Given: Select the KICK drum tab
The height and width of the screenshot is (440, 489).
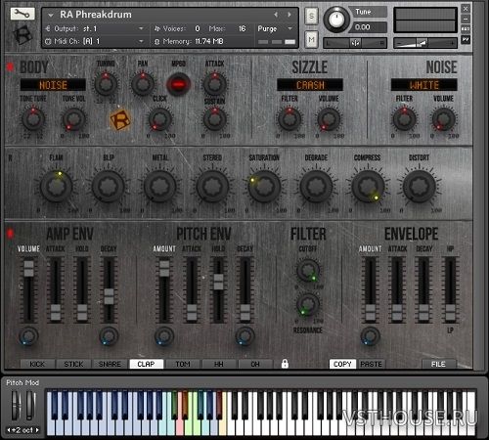Looking at the screenshot, I should pyautogui.click(x=37, y=364).
